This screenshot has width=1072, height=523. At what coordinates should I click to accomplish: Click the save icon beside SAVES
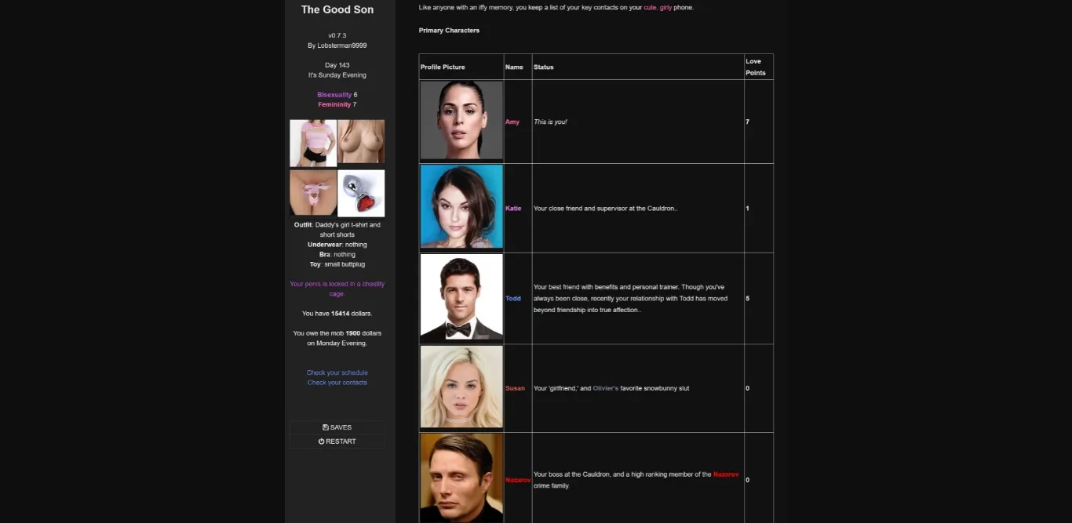point(326,427)
